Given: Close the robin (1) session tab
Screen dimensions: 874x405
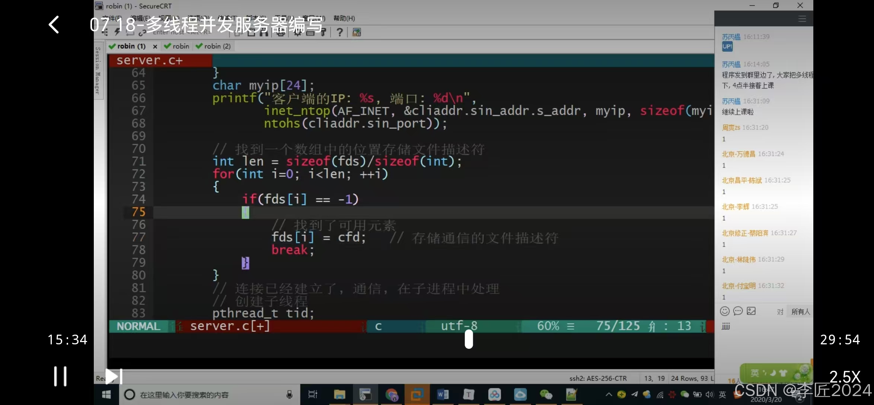Looking at the screenshot, I should 155,47.
